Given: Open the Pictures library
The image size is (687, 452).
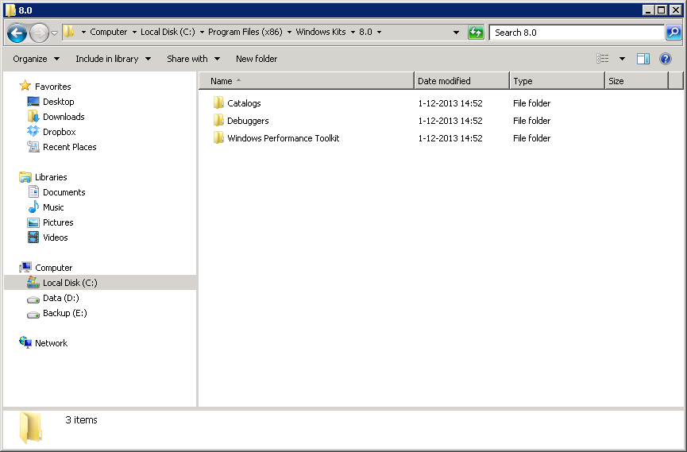Looking at the screenshot, I should [x=58, y=222].
